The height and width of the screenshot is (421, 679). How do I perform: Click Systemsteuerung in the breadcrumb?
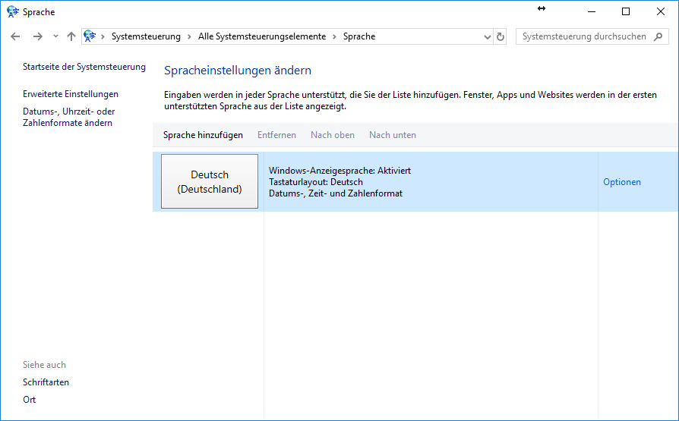[146, 36]
